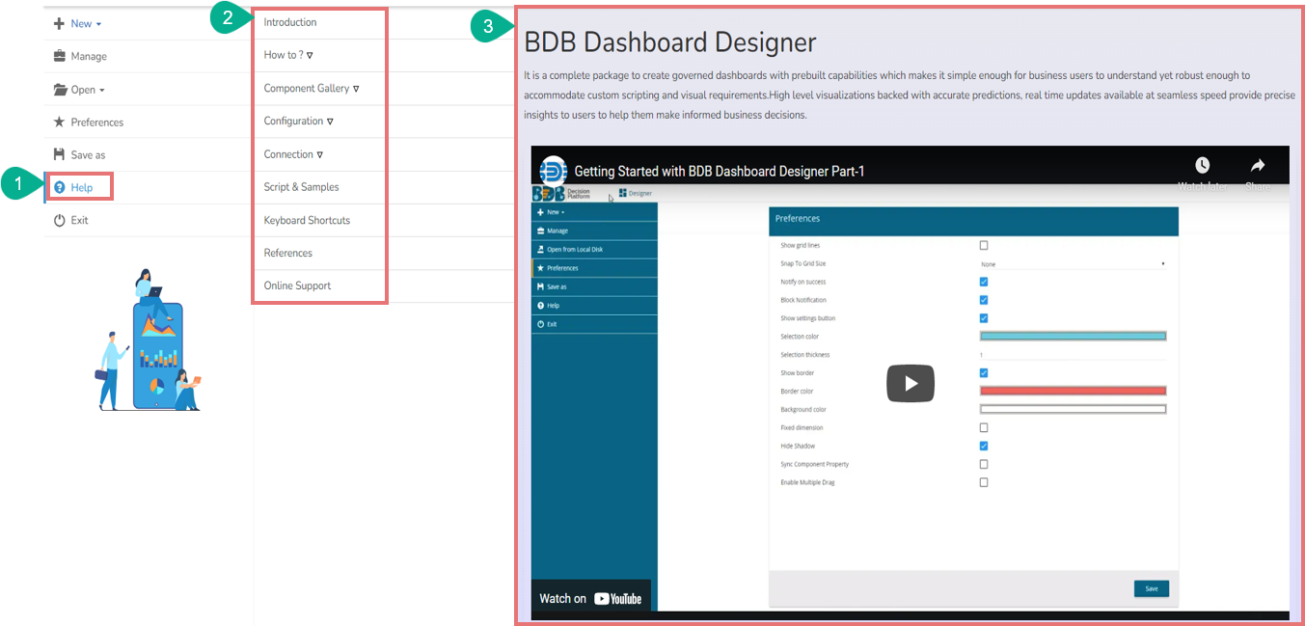Click the blue Help question mark icon
The width and height of the screenshot is (1305, 626).
[60, 187]
